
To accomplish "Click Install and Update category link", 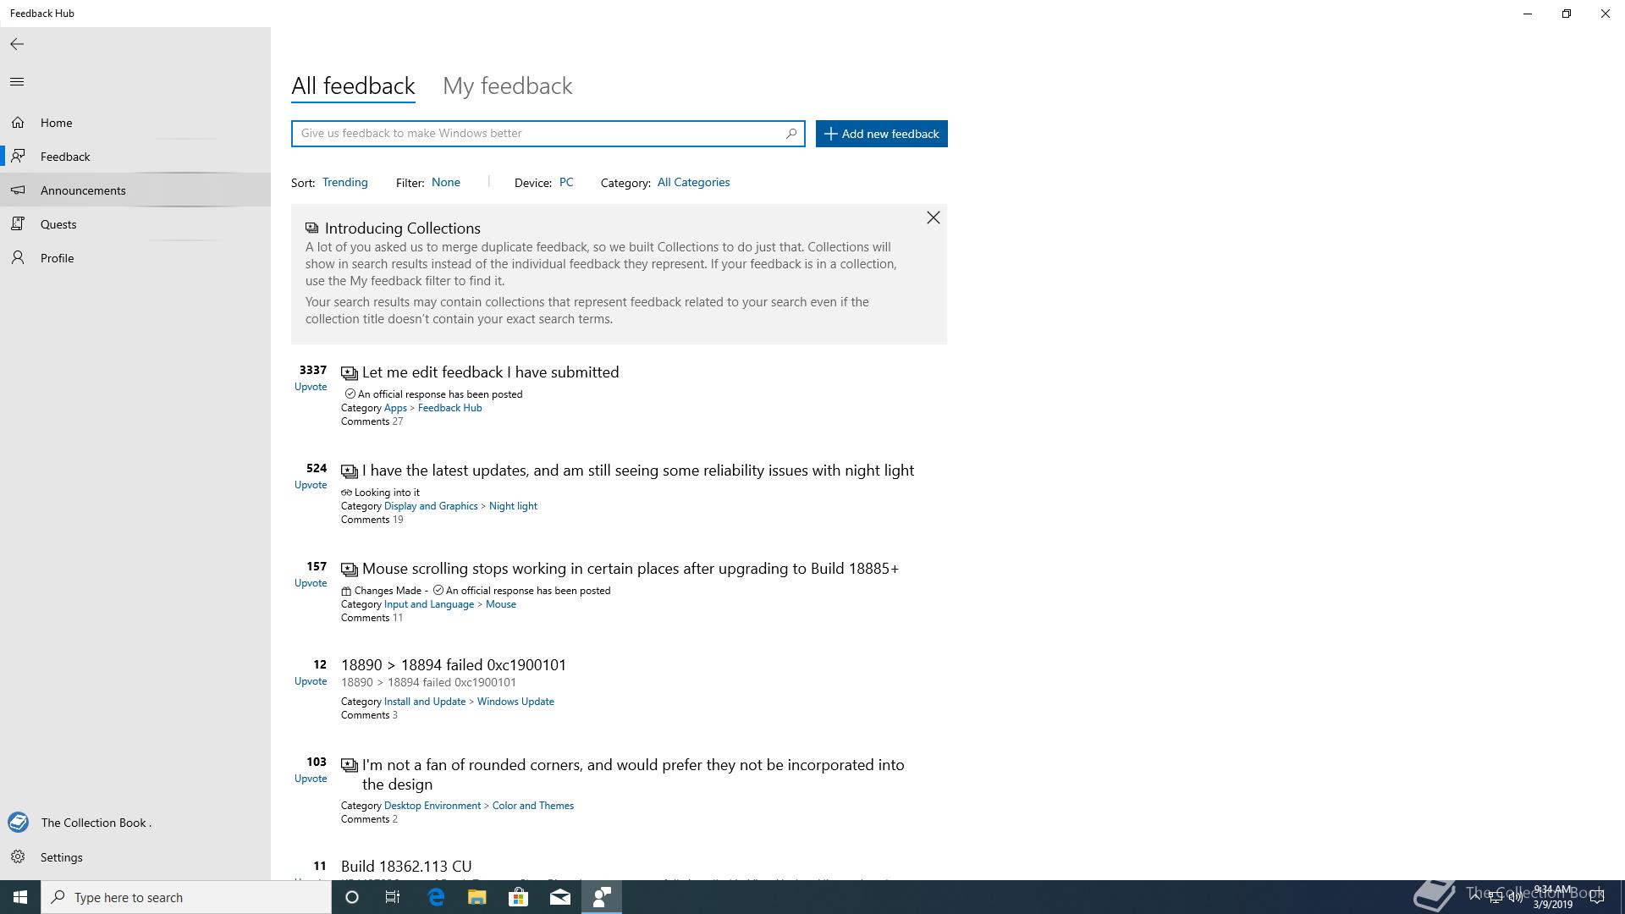I will 425,702.
